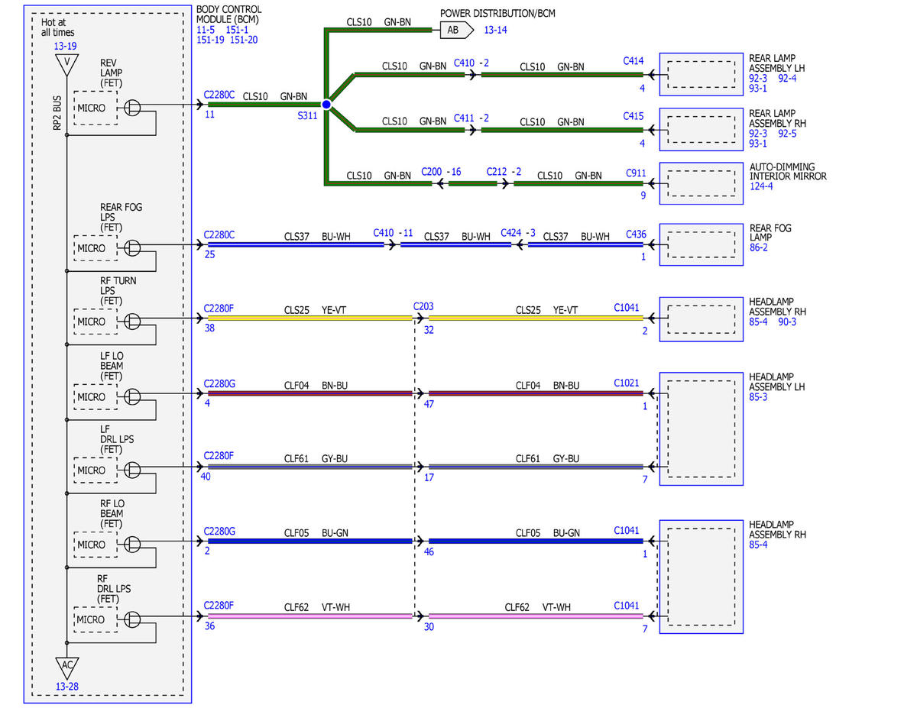This screenshot has width=917, height=708.
Task: Click the REV LAMP FET circle symbol
Action: 131,106
